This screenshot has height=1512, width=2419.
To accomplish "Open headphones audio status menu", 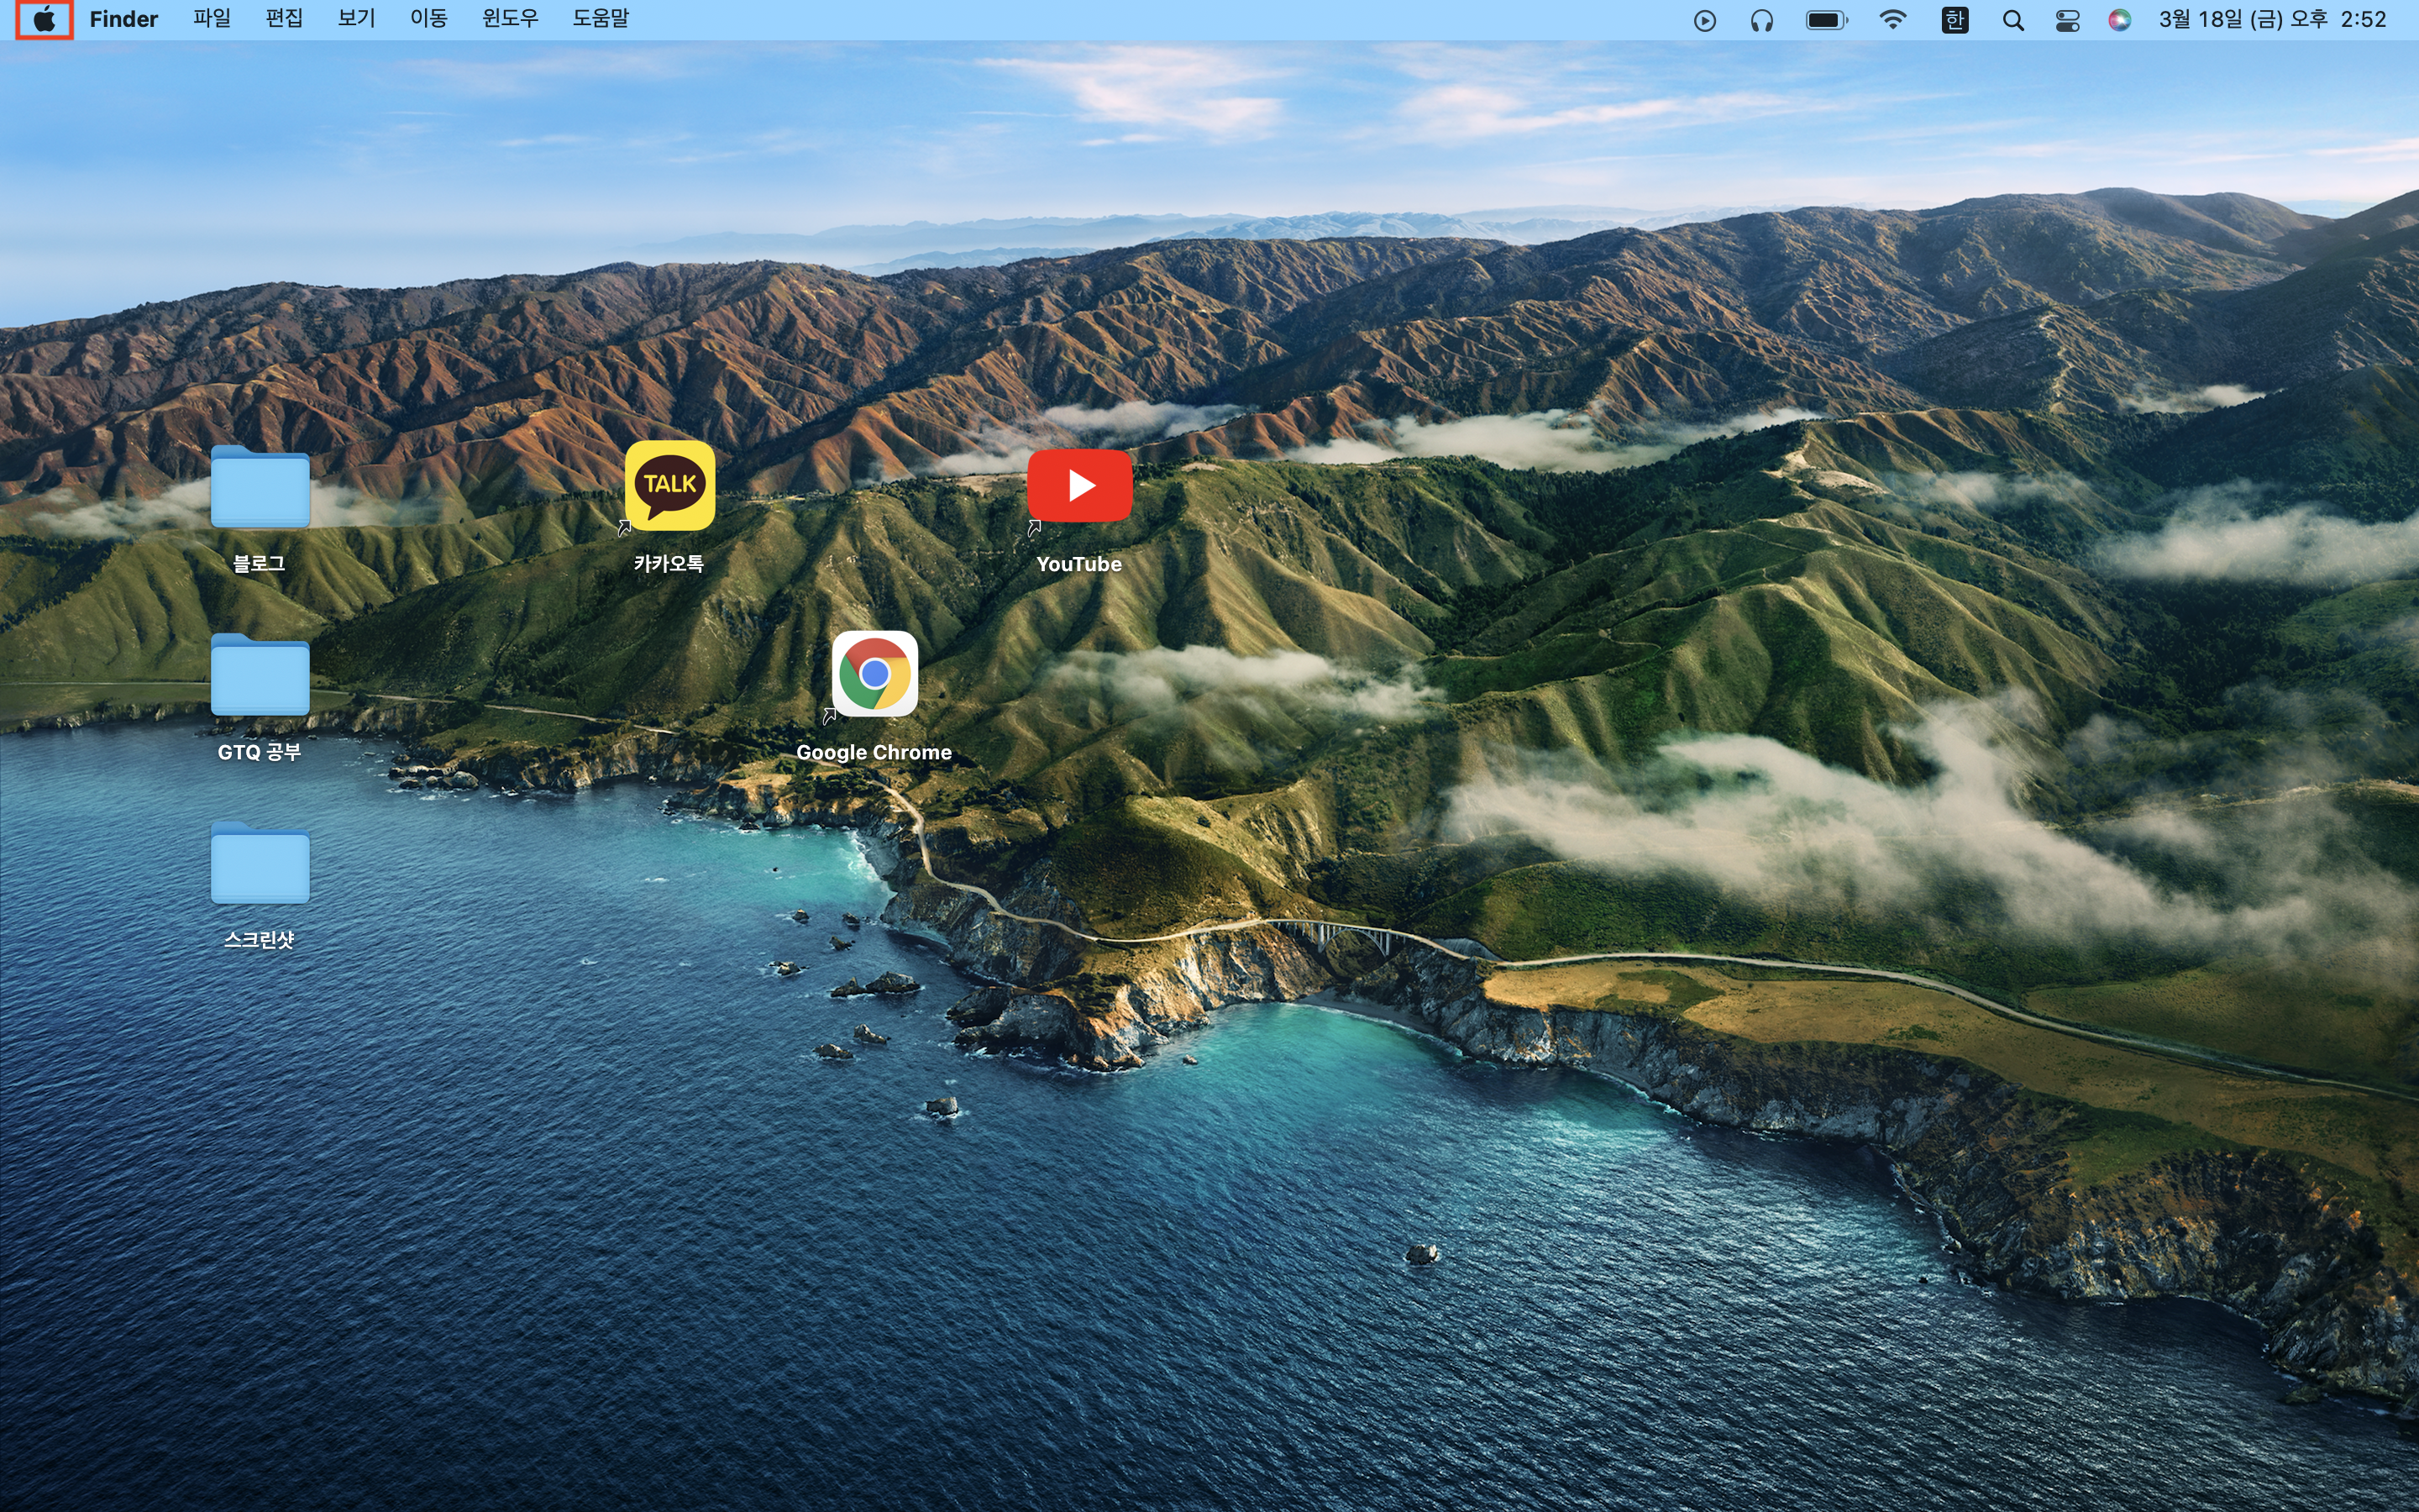I will tap(1762, 20).
